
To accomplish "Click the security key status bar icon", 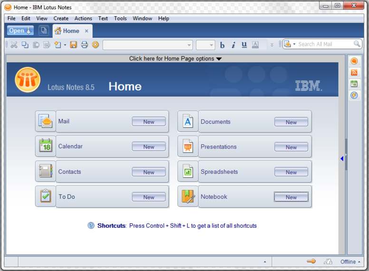I will point(311,261).
